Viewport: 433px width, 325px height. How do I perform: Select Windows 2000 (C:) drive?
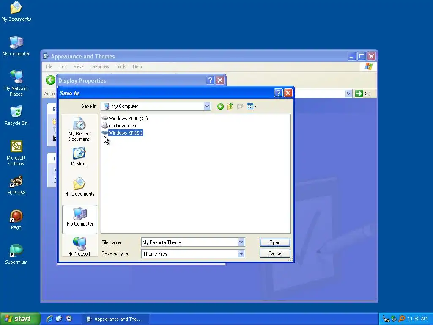click(125, 118)
